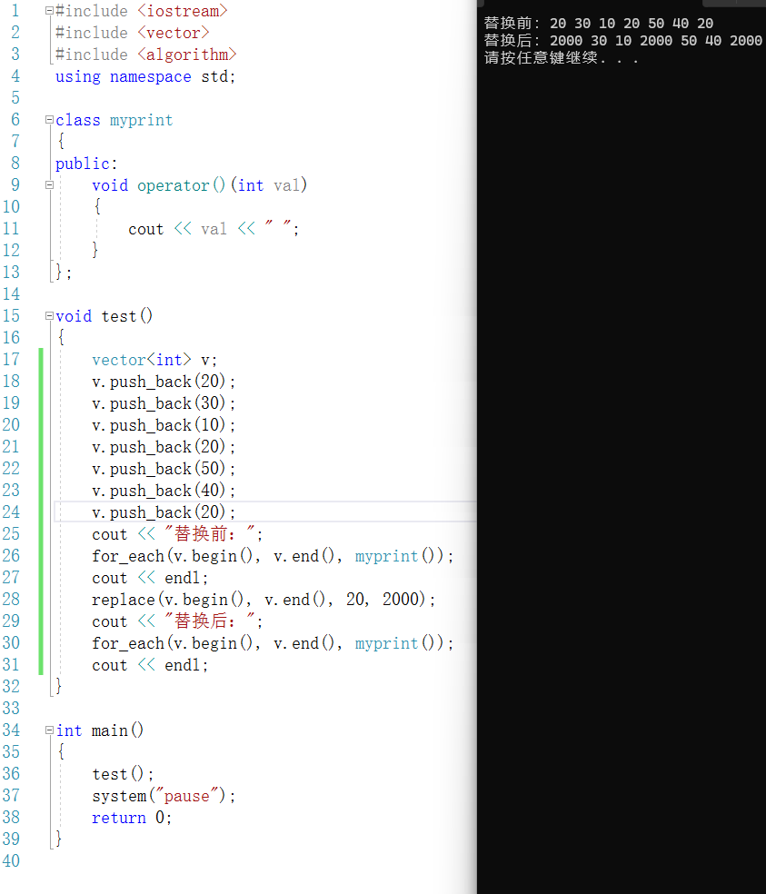Click the '#include <iostream>' line
This screenshot has width=766, height=894.
142,11
